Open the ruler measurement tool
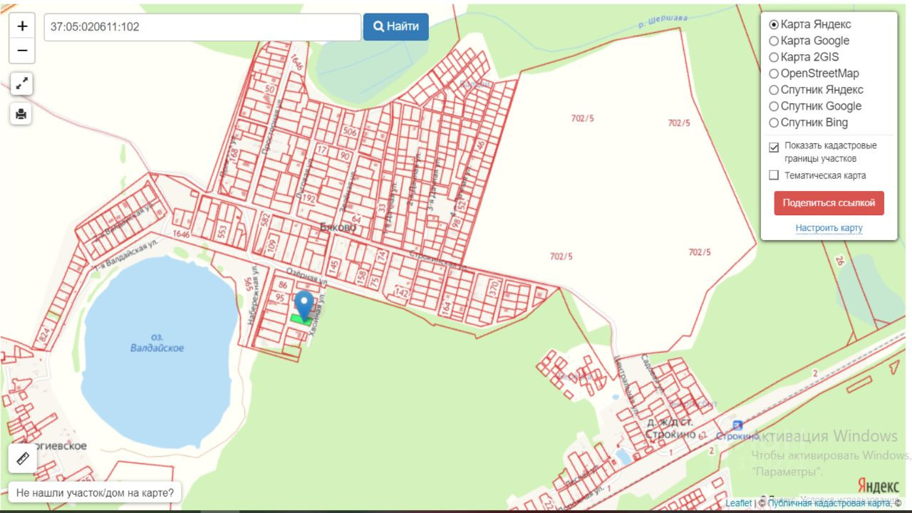The width and height of the screenshot is (912, 513). 22,458
